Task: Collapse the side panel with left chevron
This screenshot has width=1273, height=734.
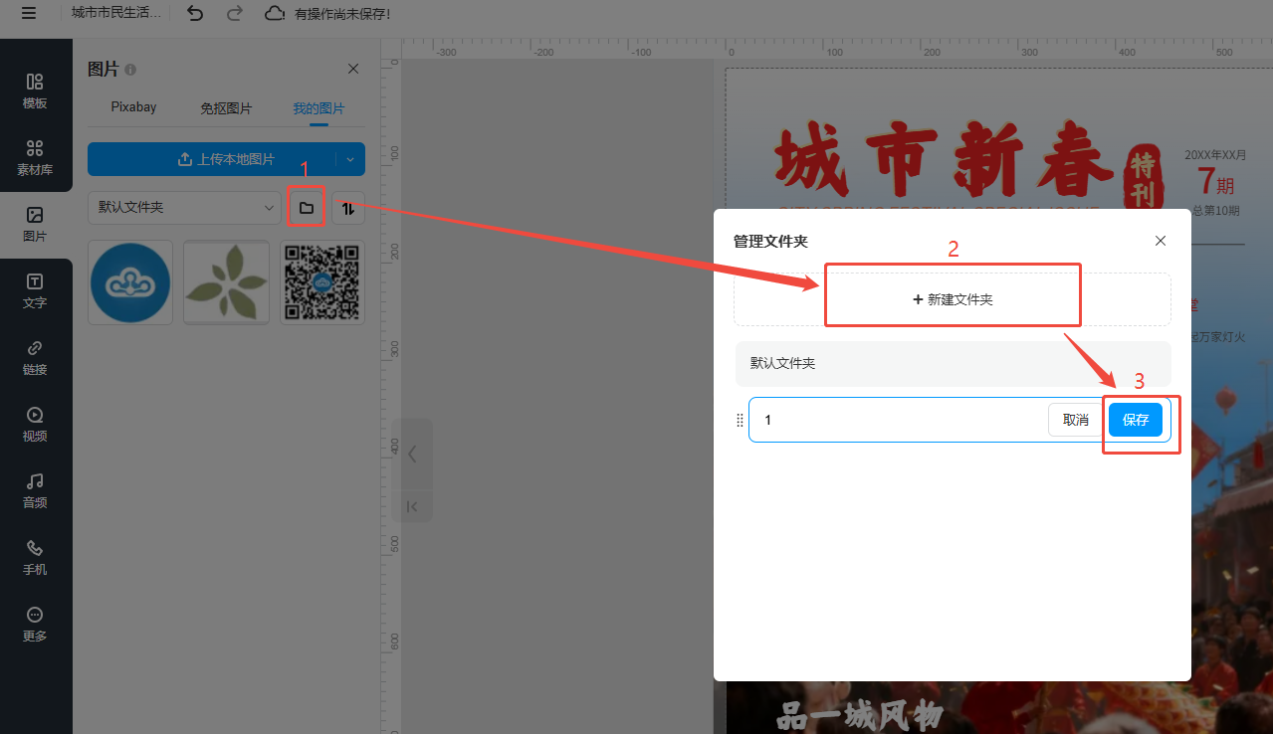Action: [412, 454]
